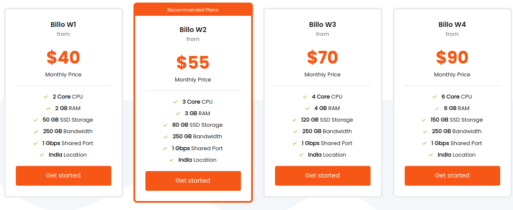
Task: Click checkmark icon next to 80 GB SSD Storage
Action: [165, 125]
